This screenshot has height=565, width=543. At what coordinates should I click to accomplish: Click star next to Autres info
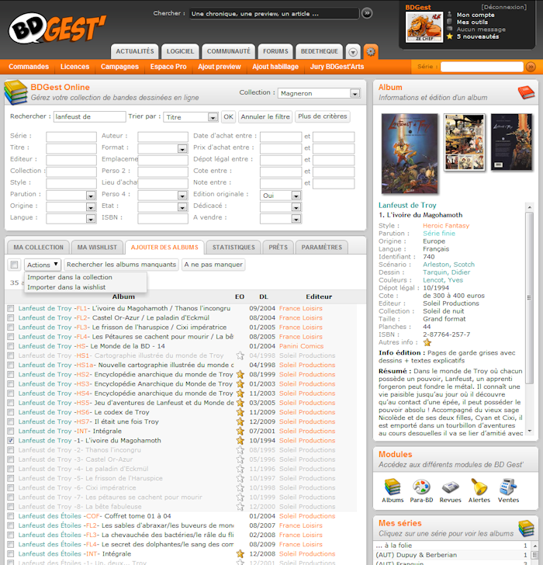(427, 342)
